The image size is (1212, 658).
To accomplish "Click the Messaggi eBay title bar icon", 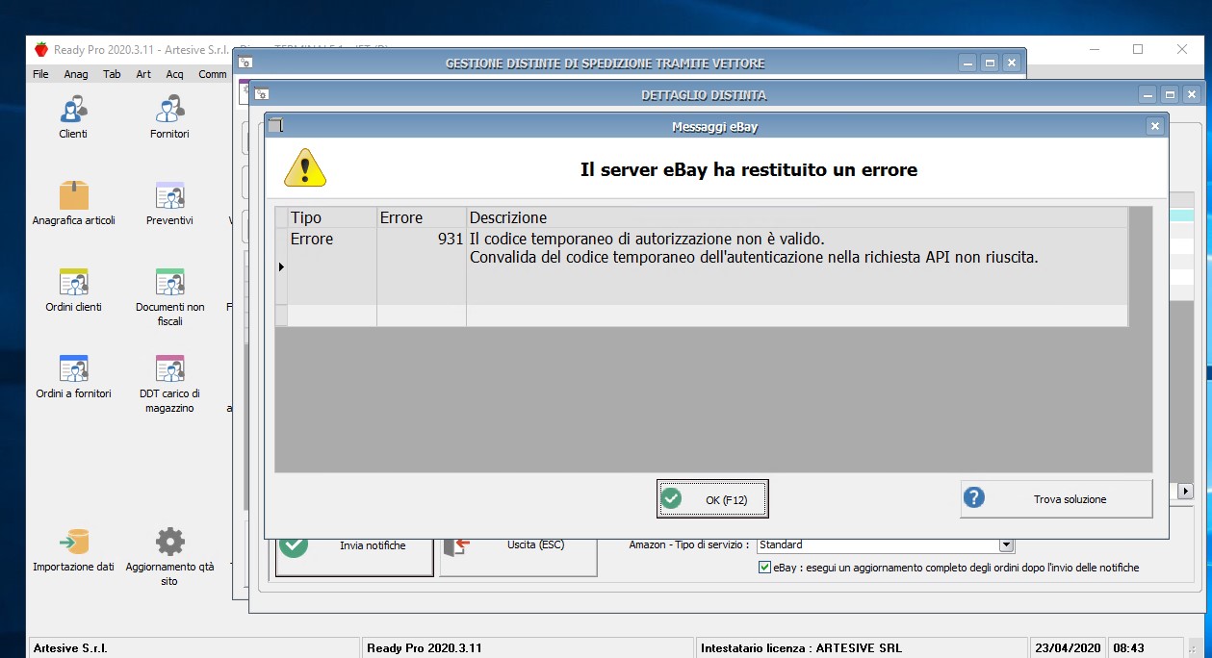I will coord(275,126).
